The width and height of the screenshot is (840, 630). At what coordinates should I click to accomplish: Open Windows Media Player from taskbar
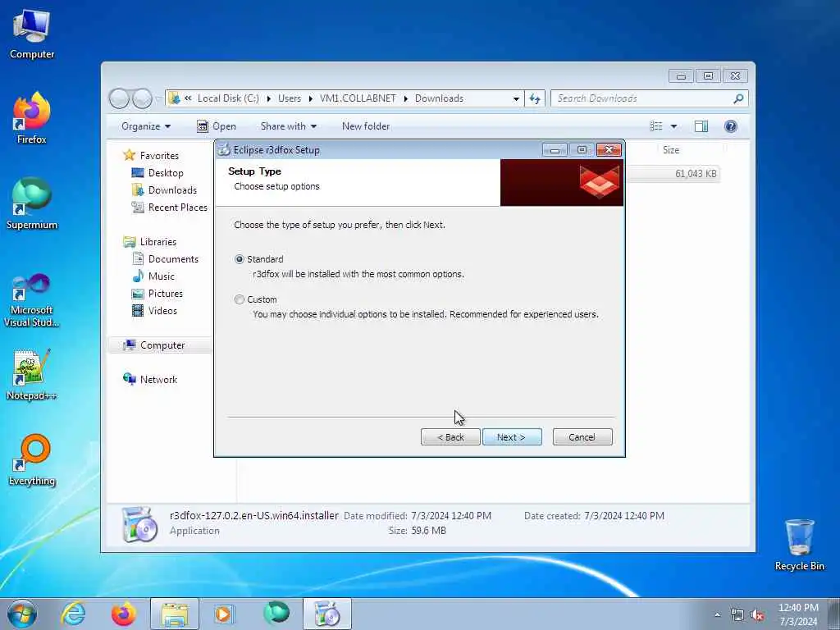pyautogui.click(x=224, y=614)
